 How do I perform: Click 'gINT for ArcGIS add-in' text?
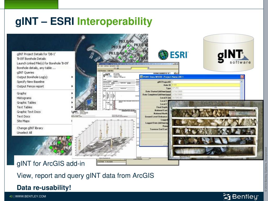51,164
